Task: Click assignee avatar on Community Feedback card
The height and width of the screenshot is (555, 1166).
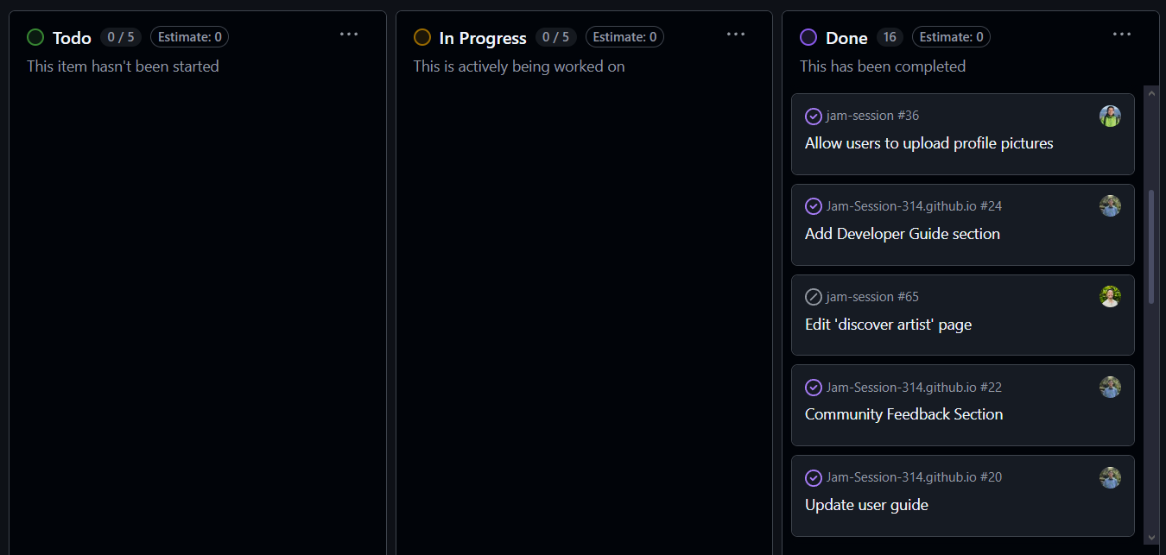Action: (1110, 388)
